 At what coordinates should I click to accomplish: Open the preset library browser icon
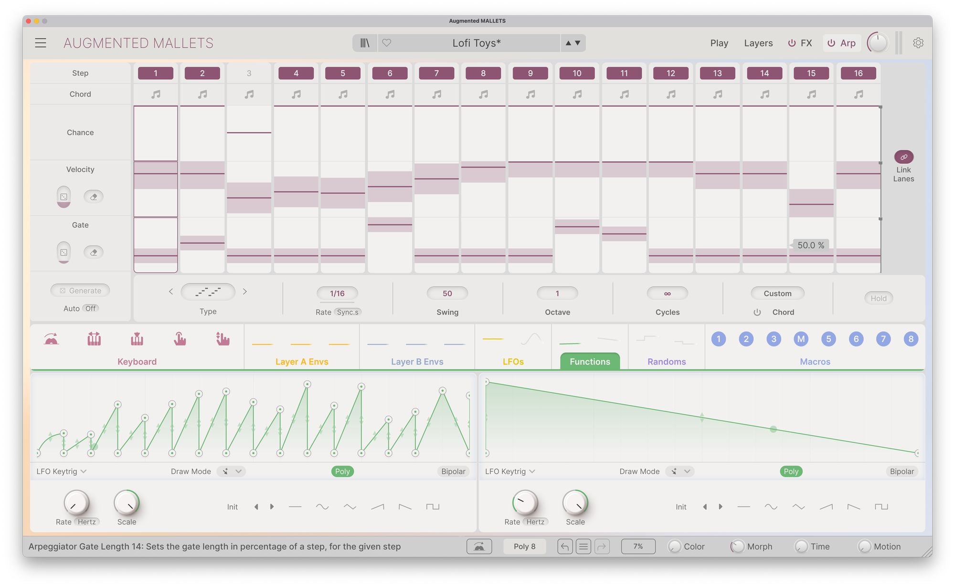tap(365, 43)
